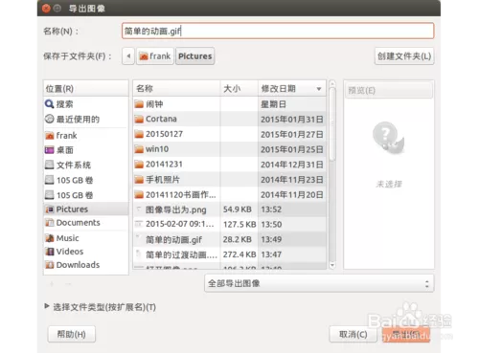The image size is (479, 353).
Task: Select Documents bookmark in sidebar
Action: 85,223
